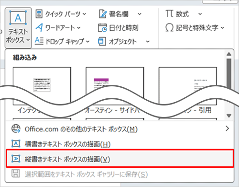The height and width of the screenshot is (187, 239).
Task: Click the 数式 equation pi icon
Action: pos(169,13)
